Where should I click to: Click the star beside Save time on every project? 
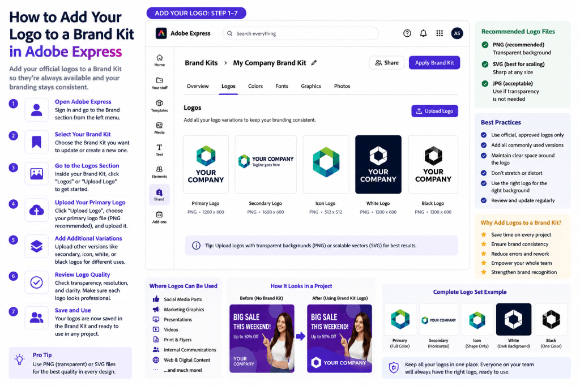click(x=484, y=235)
